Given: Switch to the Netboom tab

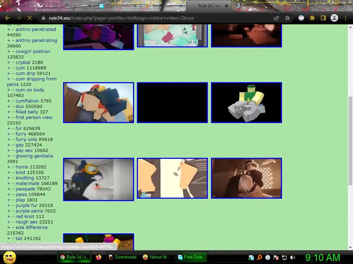Looking at the screenshot, I should point(71,6).
